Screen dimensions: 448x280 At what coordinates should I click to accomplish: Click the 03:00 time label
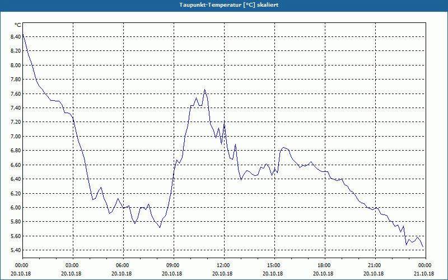click(73, 265)
